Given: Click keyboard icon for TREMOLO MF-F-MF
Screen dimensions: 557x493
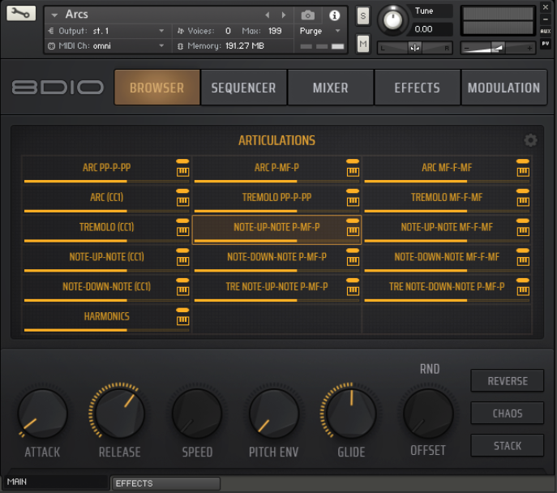Looking at the screenshot, I should point(523,202).
